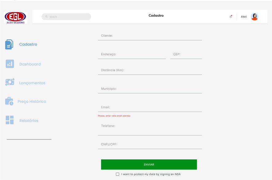
Task: Click the magnifier icon in search bar
Action: click(x=46, y=17)
